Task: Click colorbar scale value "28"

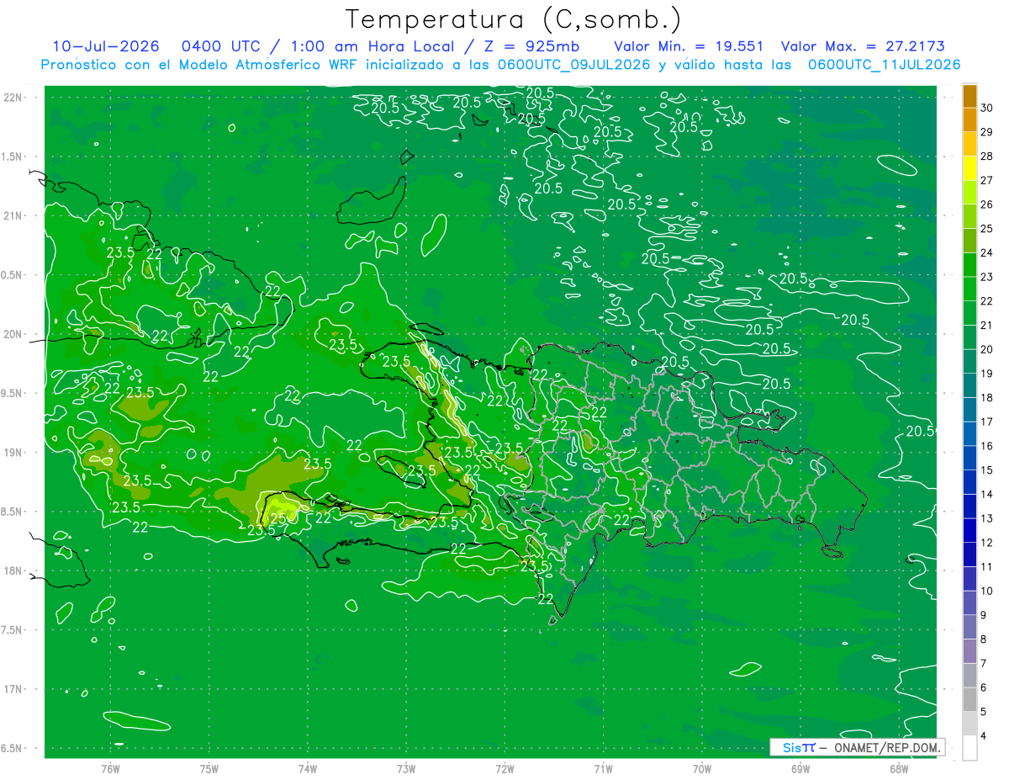Action: pyautogui.click(x=987, y=156)
